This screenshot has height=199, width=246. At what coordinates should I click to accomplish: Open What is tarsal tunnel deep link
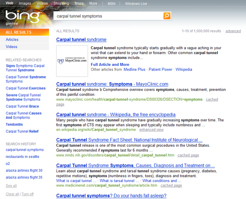point(119,181)
